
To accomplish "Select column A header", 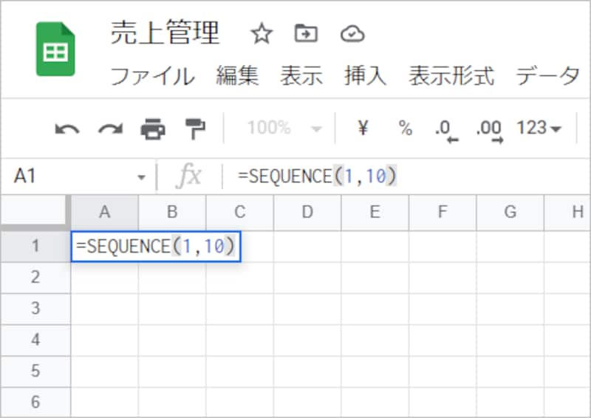I will [104, 212].
